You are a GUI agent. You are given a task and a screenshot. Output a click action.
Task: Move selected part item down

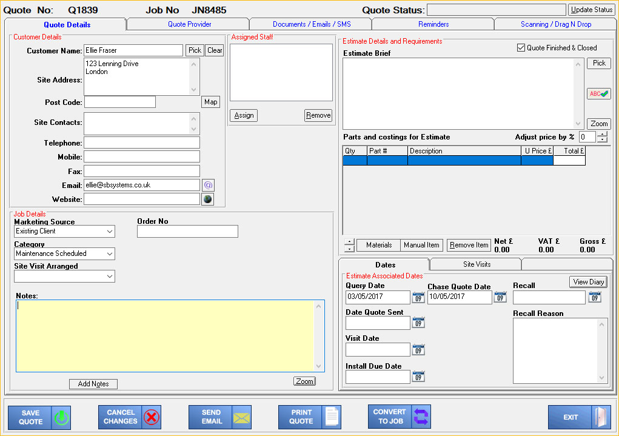(349, 249)
